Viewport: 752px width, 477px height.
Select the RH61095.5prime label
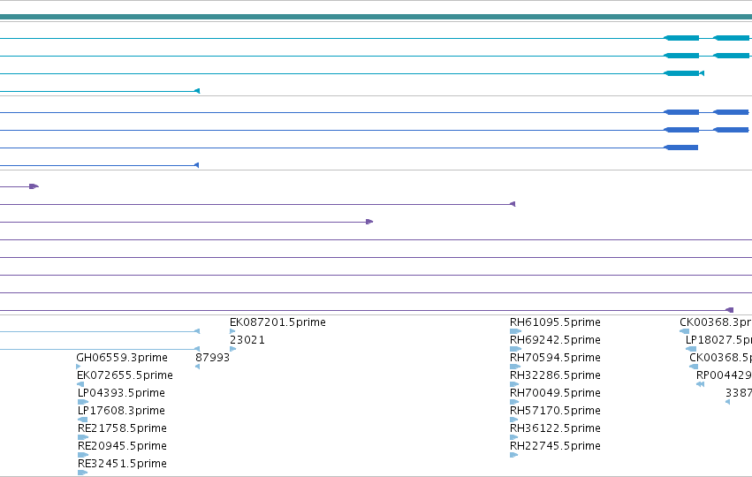555,322
